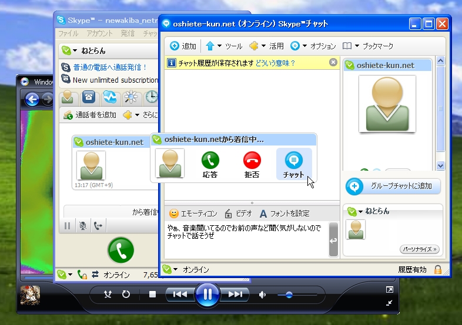Open the オプション dropdown in chat window

313,46
